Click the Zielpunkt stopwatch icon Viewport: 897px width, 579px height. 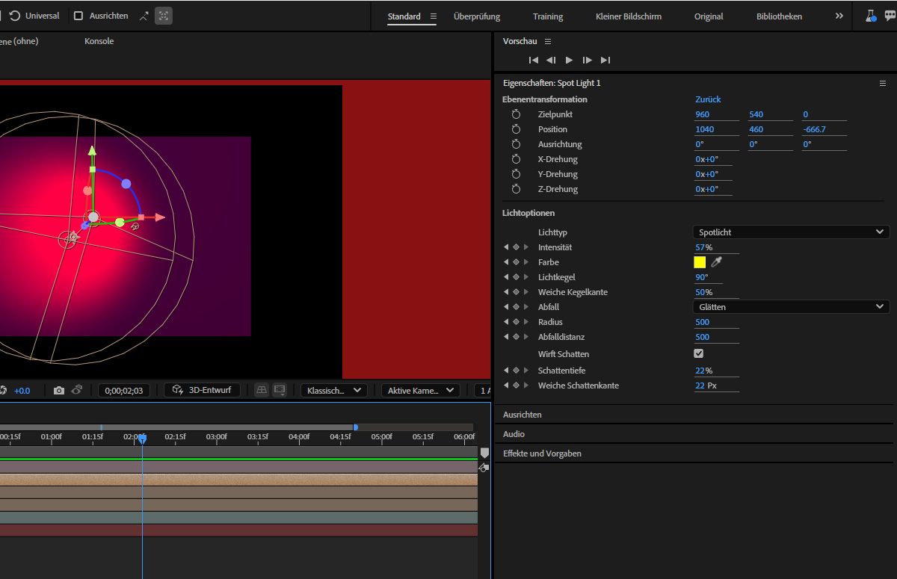coord(516,114)
